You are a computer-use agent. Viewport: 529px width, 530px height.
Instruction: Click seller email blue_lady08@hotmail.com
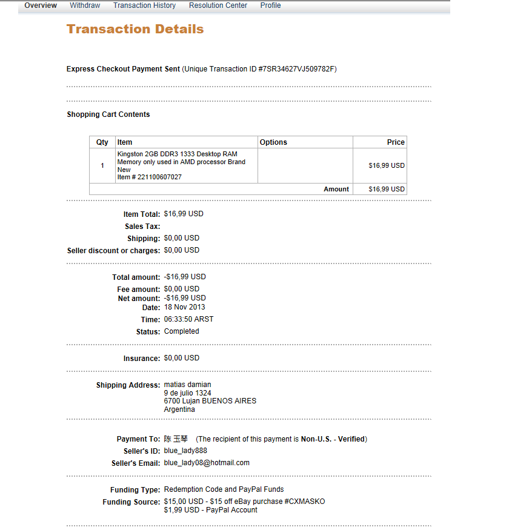click(x=207, y=463)
